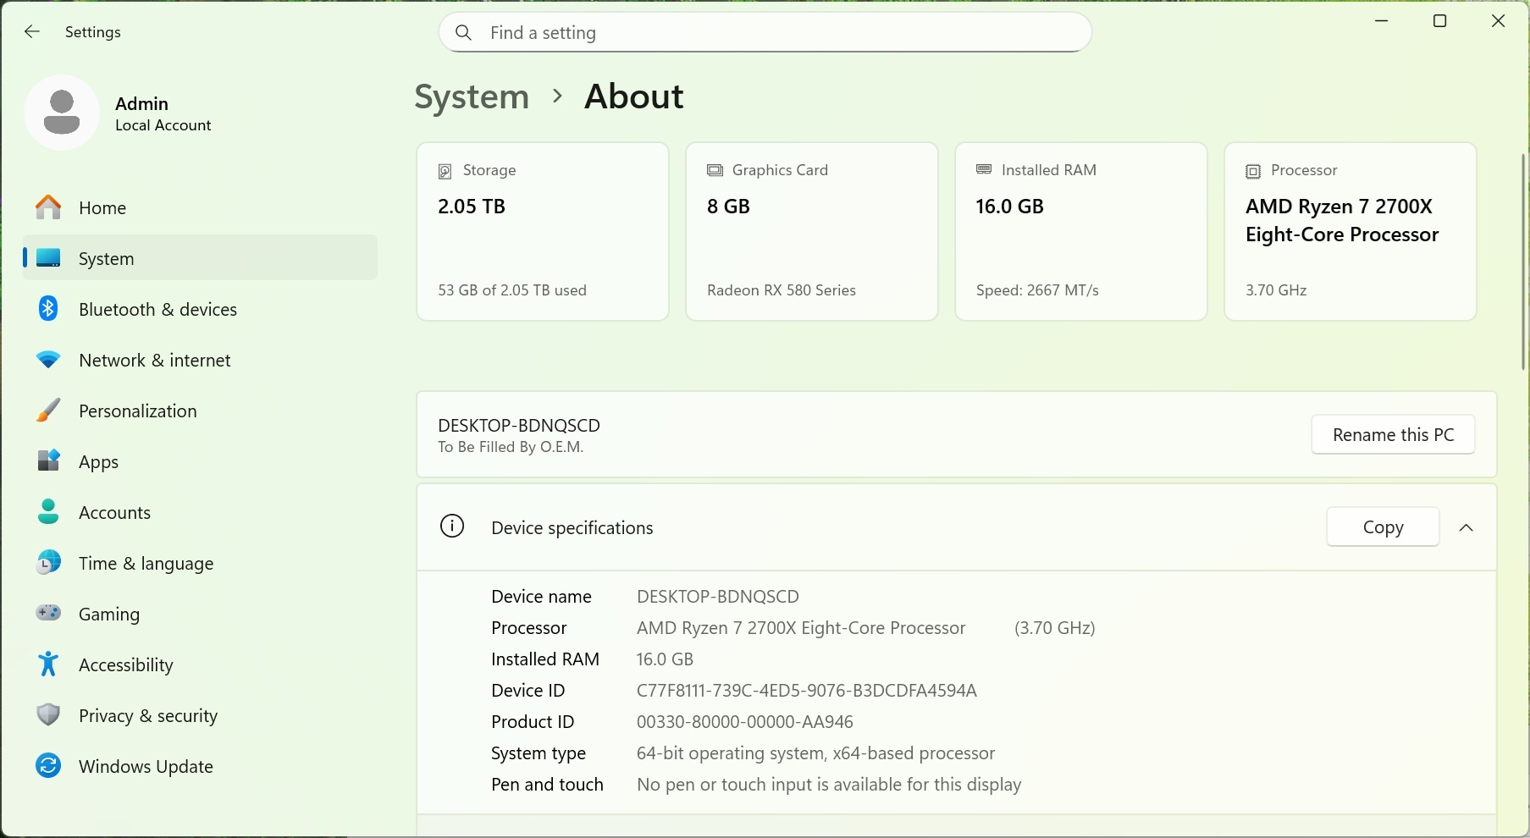Open Privacy & security settings

200,715
